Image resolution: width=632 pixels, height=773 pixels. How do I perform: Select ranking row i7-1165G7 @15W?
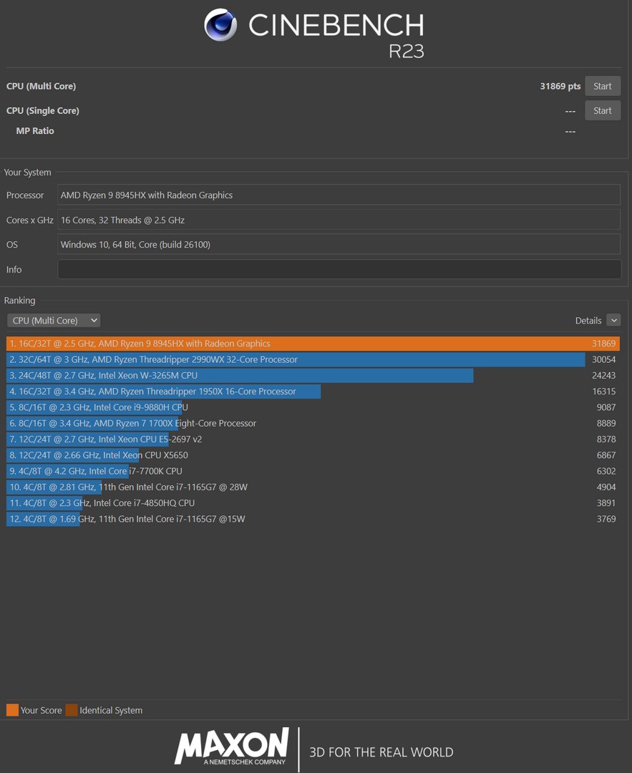point(313,519)
